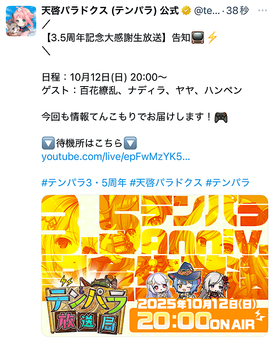
Task: Click the @te... account handle
Action: [x=207, y=10]
